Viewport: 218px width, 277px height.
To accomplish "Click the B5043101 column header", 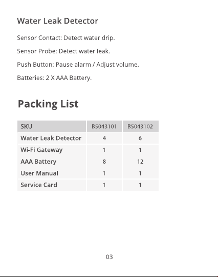I will point(104,127).
